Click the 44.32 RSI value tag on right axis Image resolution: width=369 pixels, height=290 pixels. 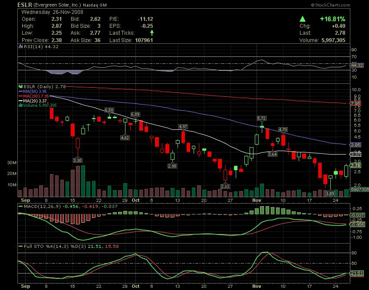coord(357,65)
